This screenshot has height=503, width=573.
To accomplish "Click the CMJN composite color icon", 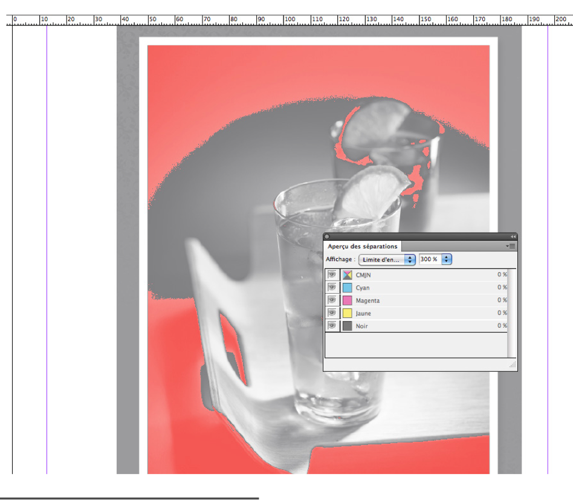I will (348, 275).
